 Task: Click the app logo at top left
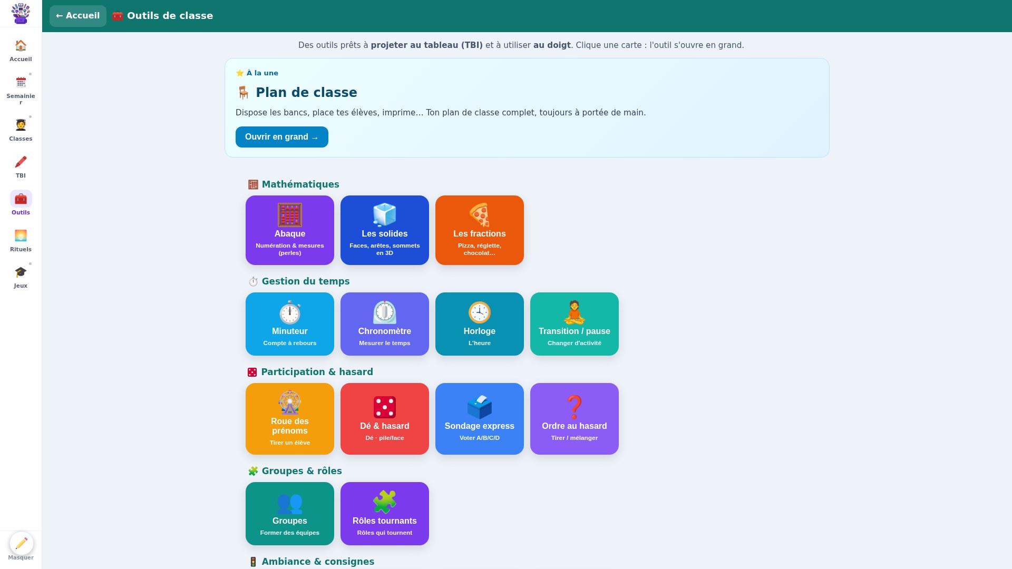click(21, 14)
